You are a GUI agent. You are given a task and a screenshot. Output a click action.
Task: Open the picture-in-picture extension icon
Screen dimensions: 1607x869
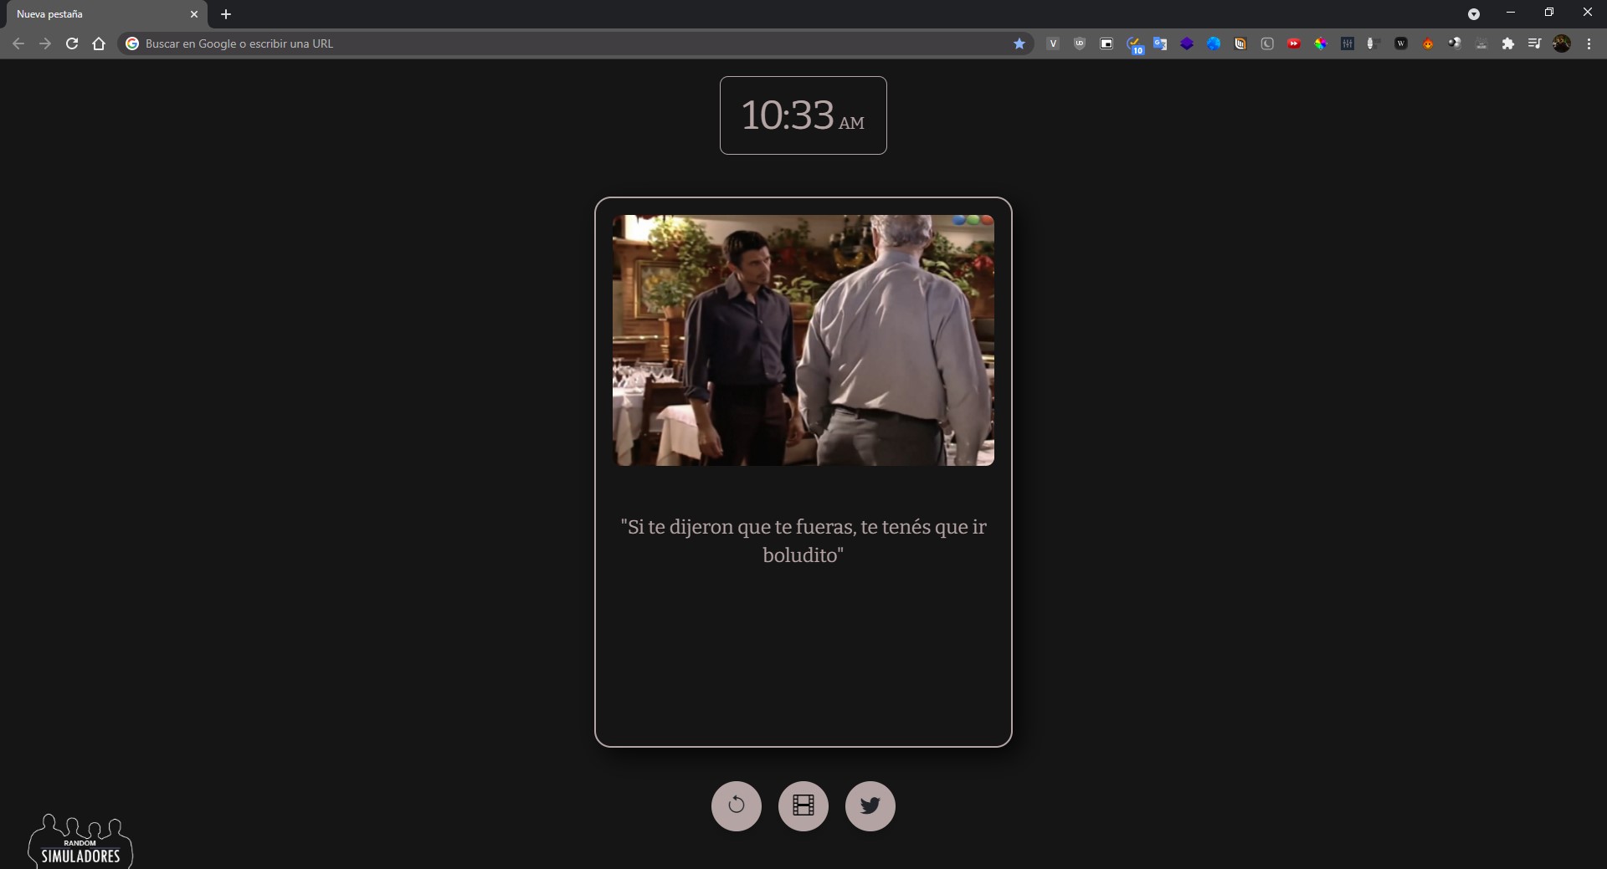pos(1106,43)
